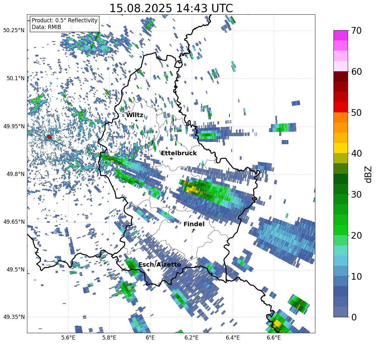
Task: Click the Product: 0.5° Reflectivity text
Action: pos(64,20)
